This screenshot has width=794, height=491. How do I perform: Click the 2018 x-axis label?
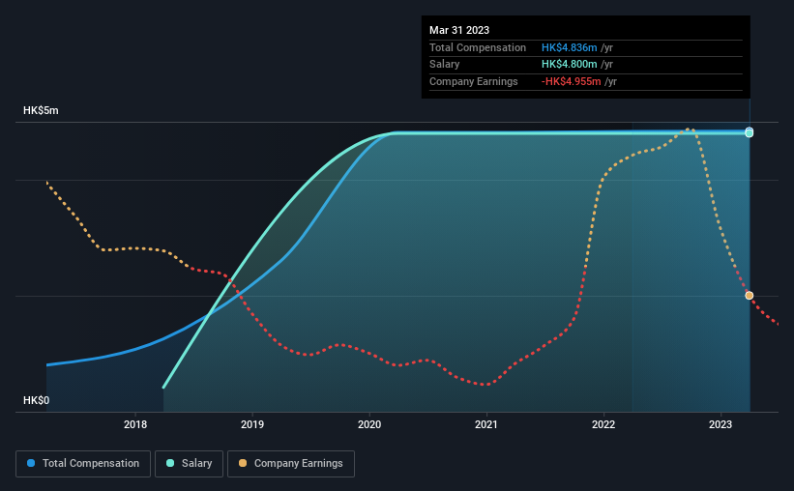pos(135,424)
